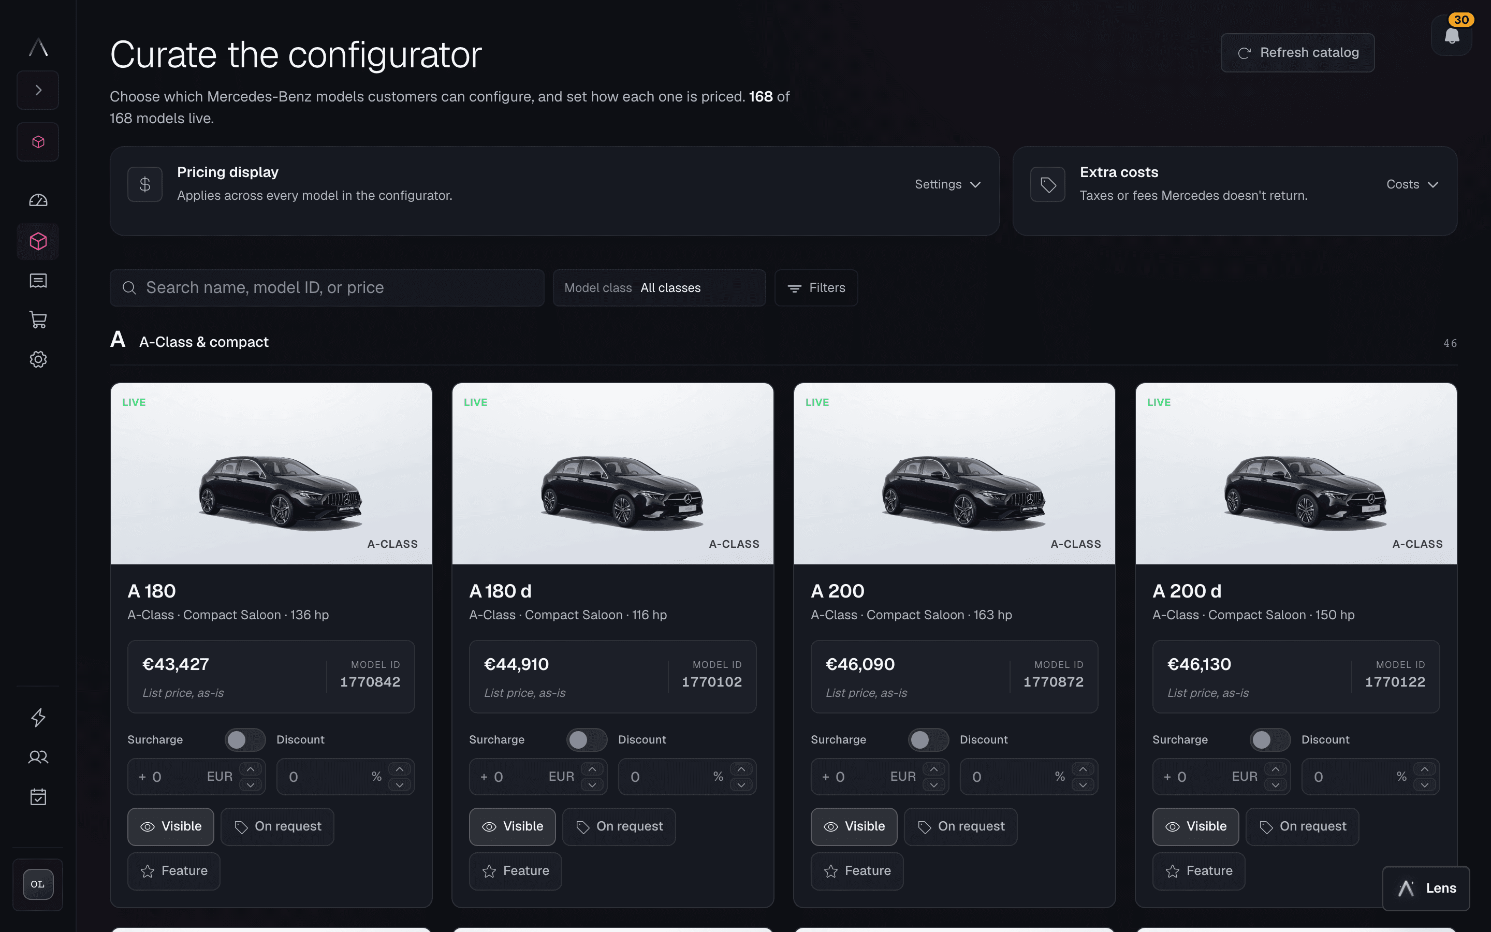Decrease A 180 d discount percent stepper down
The width and height of the screenshot is (1491, 932).
741,784
